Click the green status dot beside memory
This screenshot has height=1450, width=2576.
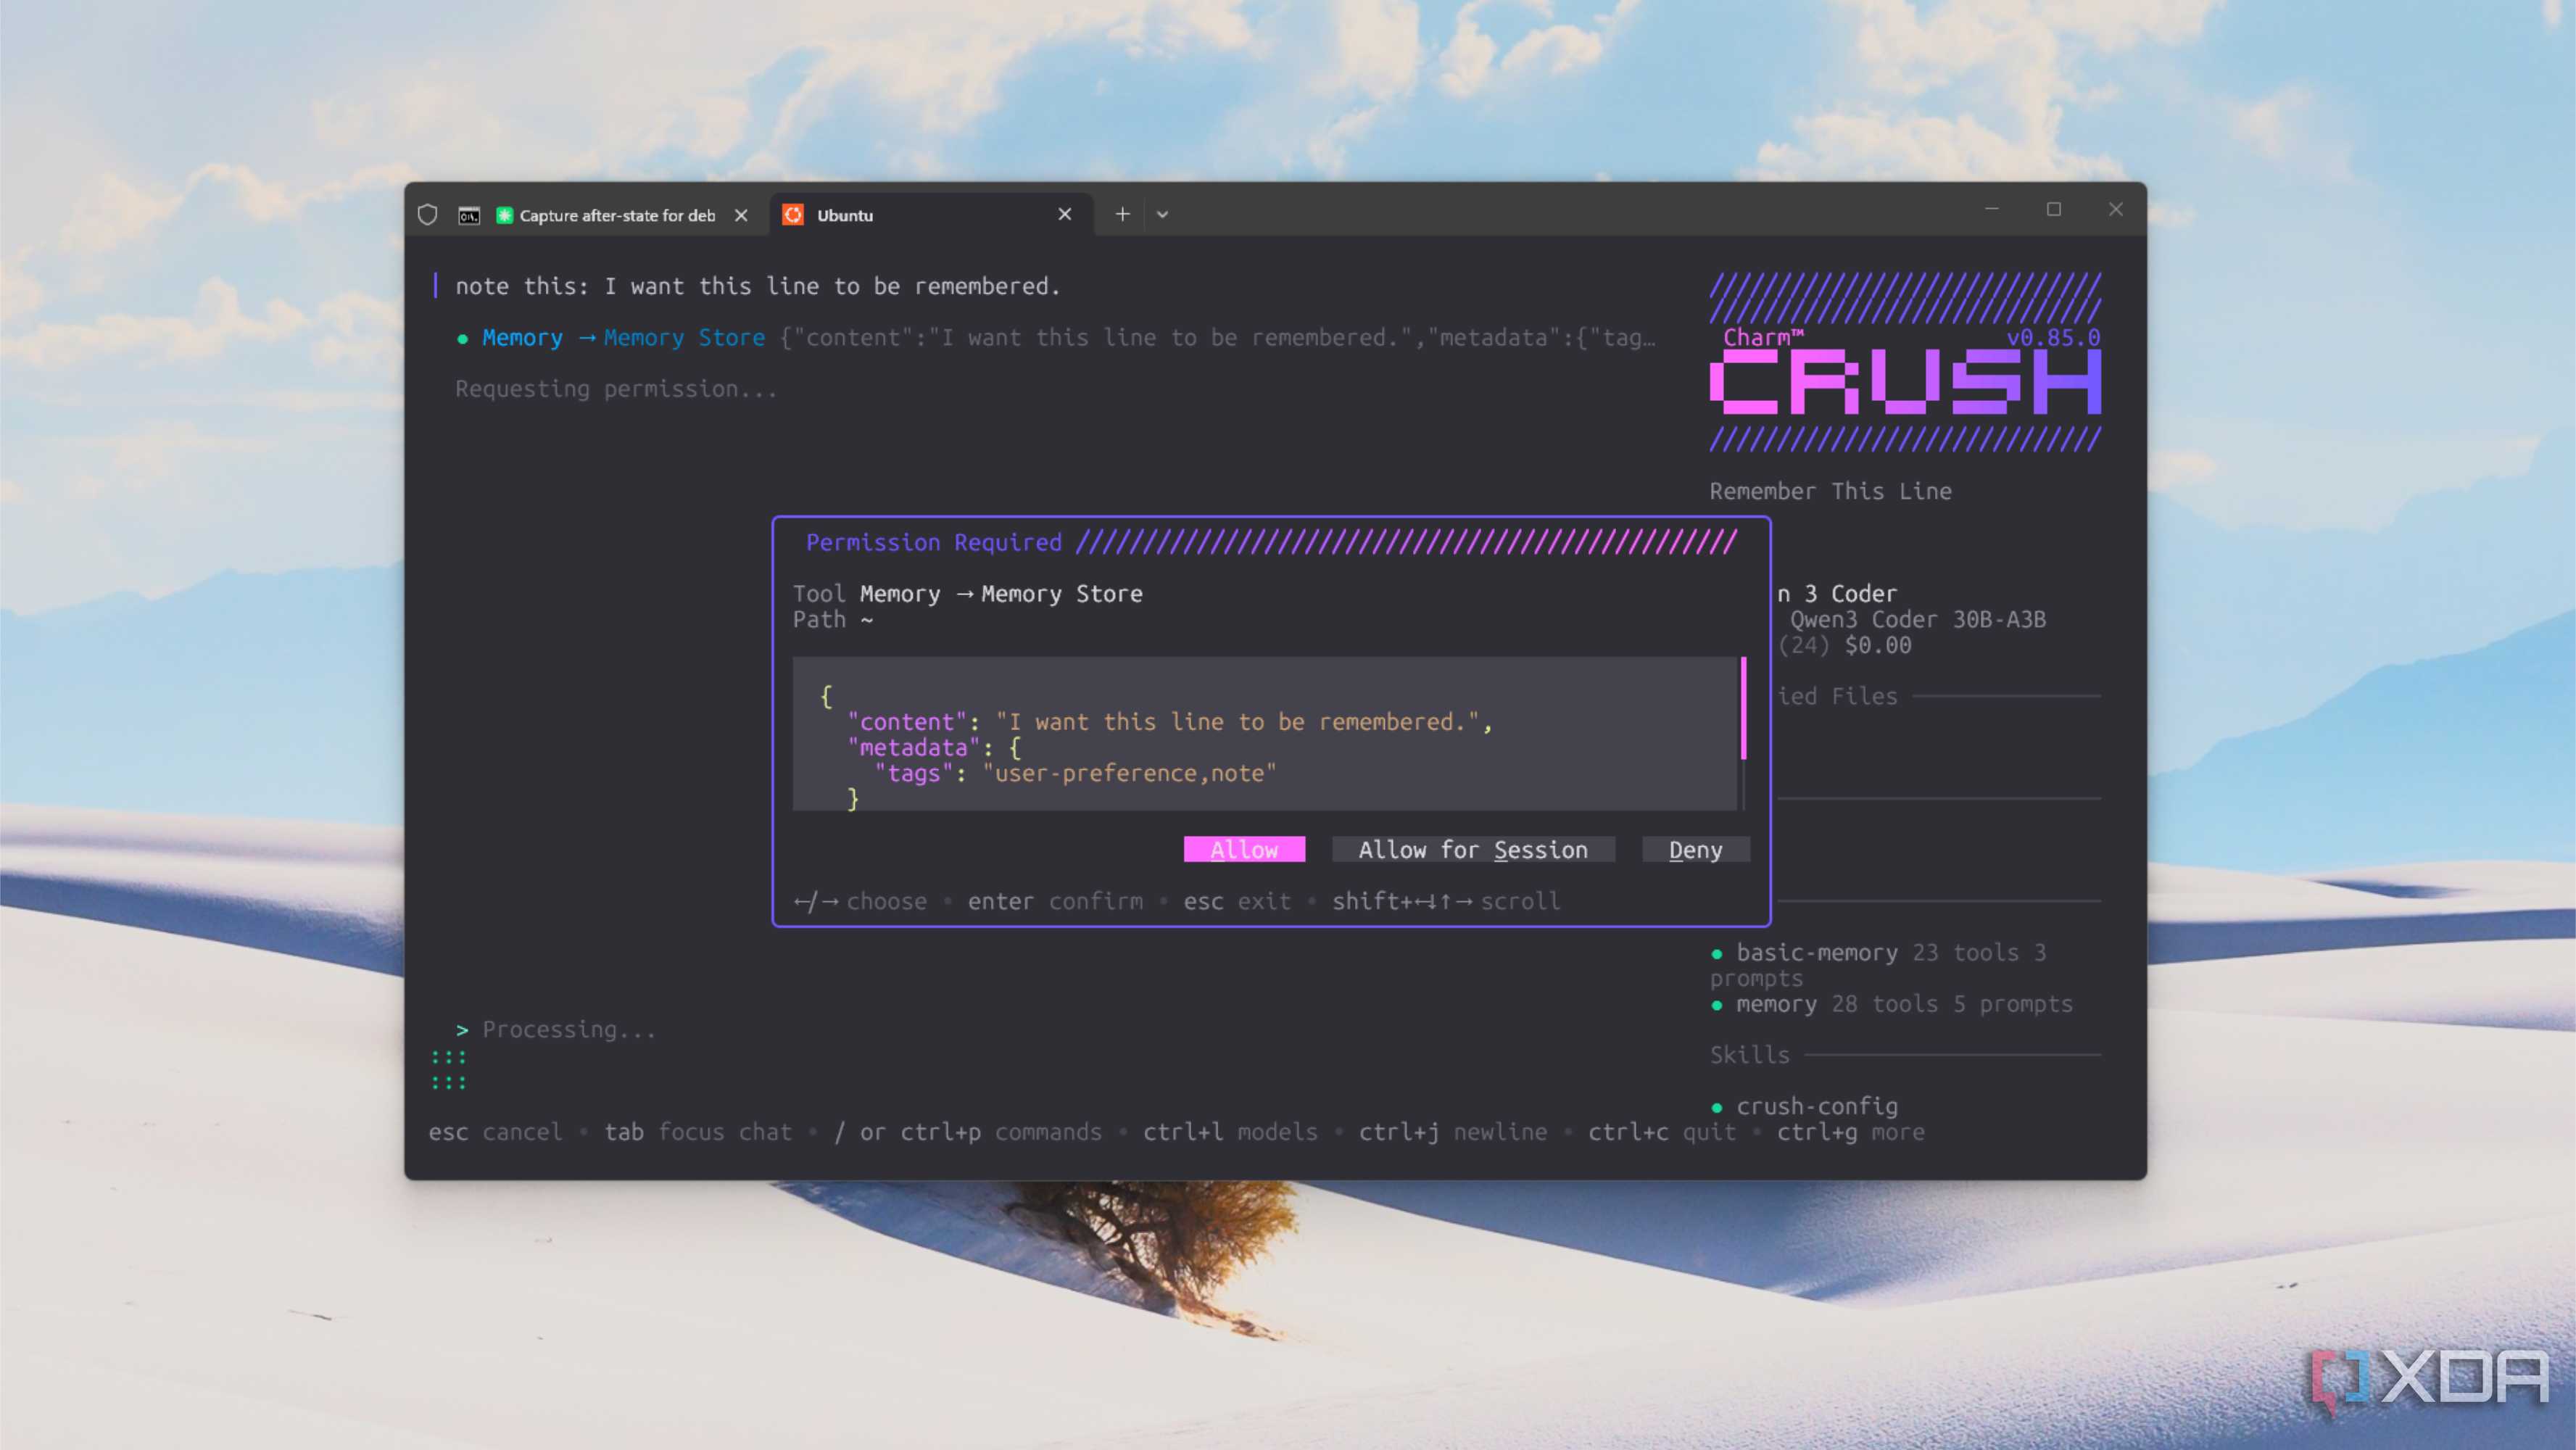[1717, 1005]
